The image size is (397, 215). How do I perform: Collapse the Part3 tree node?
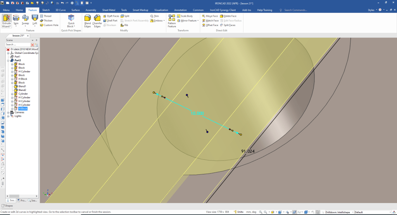(8, 60)
